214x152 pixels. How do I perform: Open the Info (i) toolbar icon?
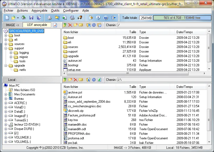click(x=98, y=18)
